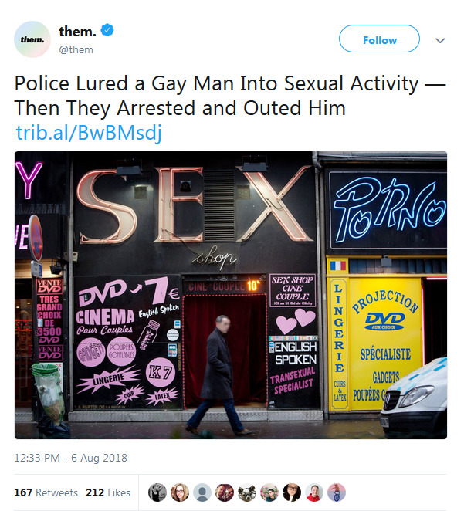Click the blue verified badge icon
The image size is (464, 511).
click(x=107, y=30)
